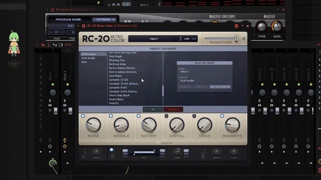
Task: Expand the mixer options arrow left of toolbar
Action: point(37,44)
